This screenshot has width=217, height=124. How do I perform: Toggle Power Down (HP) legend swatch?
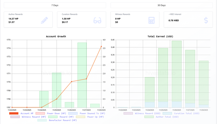pyautogui.click(x=40, y=114)
